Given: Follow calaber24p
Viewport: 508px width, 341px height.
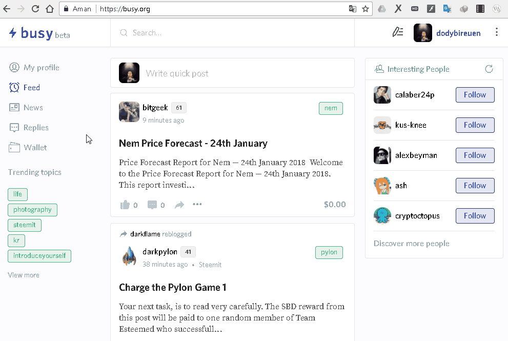Looking at the screenshot, I should [475, 95].
